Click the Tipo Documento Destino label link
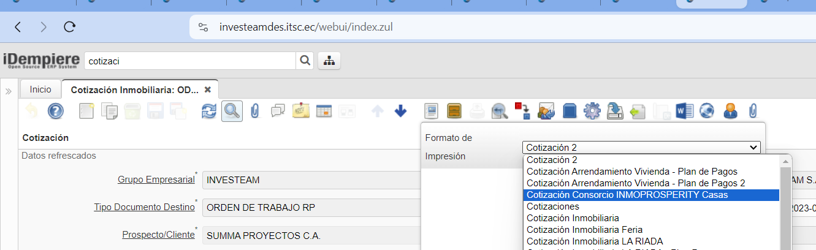The height and width of the screenshot is (250, 816). (x=143, y=207)
